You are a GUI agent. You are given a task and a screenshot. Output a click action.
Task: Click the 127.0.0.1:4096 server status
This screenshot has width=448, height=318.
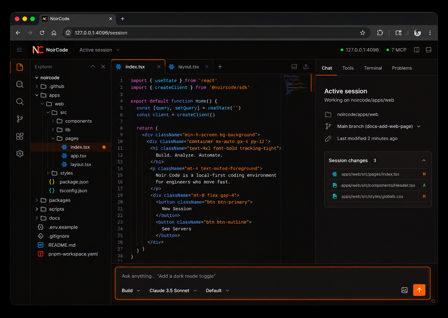point(359,50)
